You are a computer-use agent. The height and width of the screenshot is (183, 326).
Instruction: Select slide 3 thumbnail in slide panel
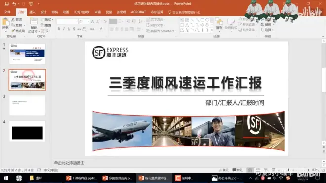[27, 106]
